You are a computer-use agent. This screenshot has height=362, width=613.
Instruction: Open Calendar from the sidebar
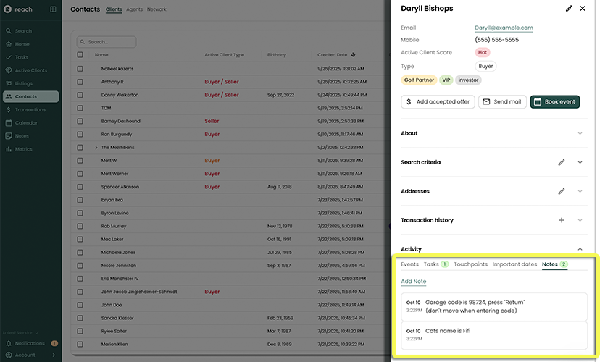pyautogui.click(x=26, y=123)
